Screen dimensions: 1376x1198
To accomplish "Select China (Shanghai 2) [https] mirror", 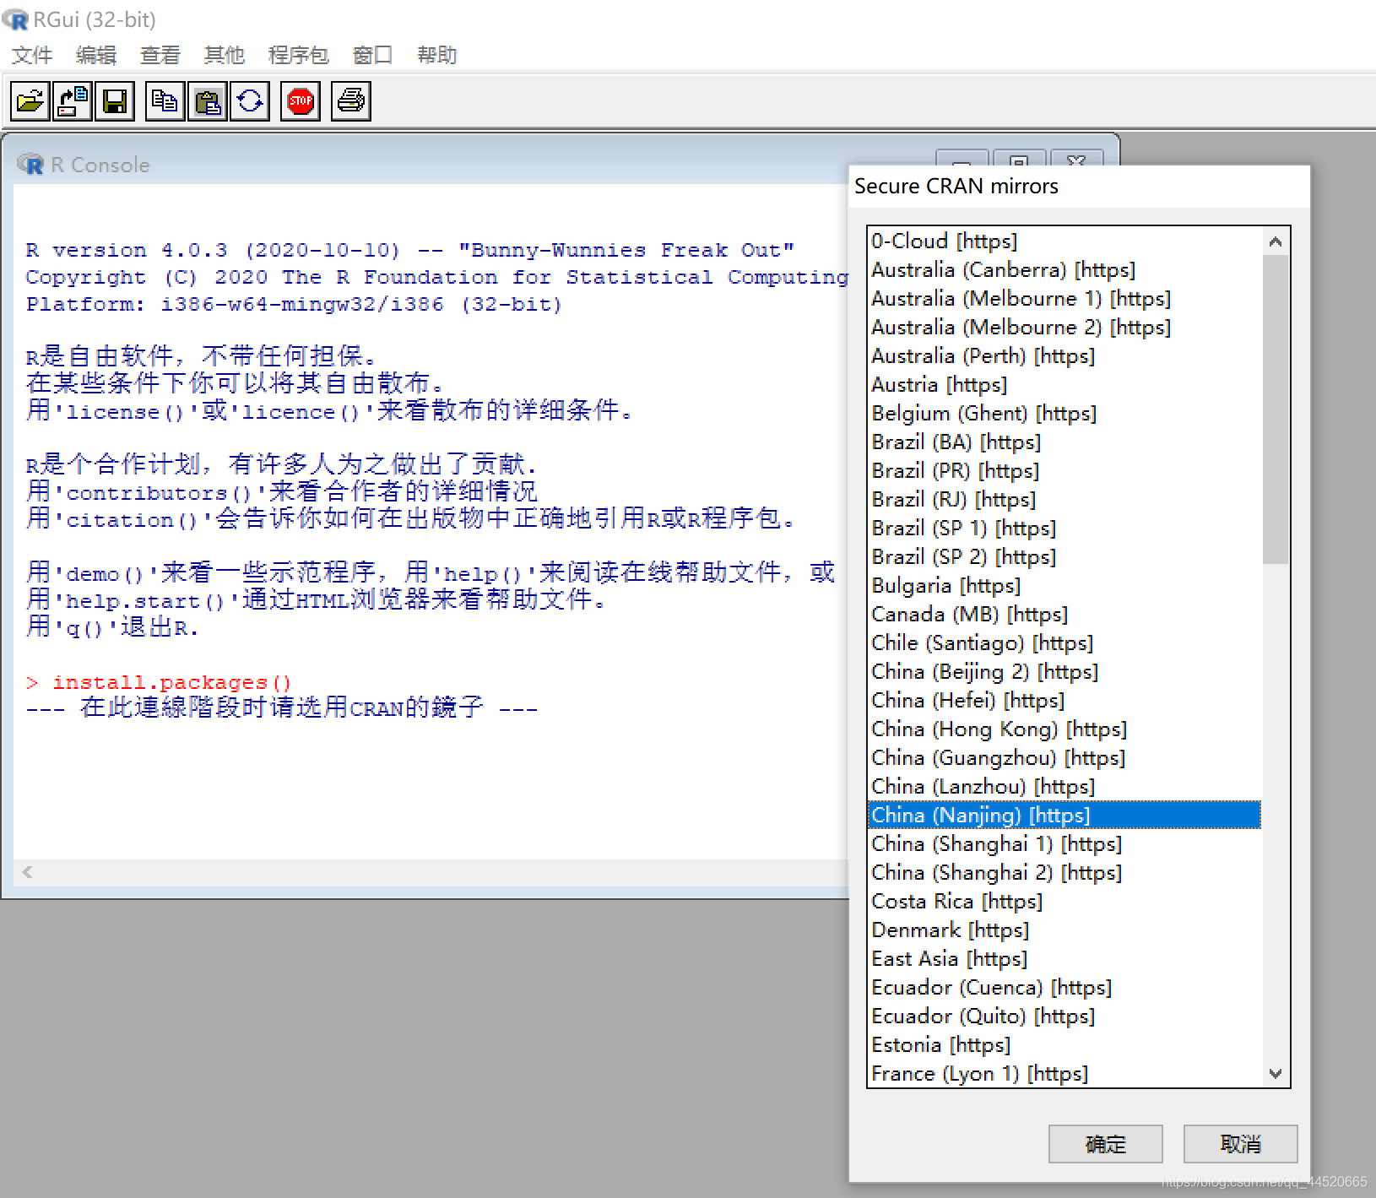I will pos(1064,872).
